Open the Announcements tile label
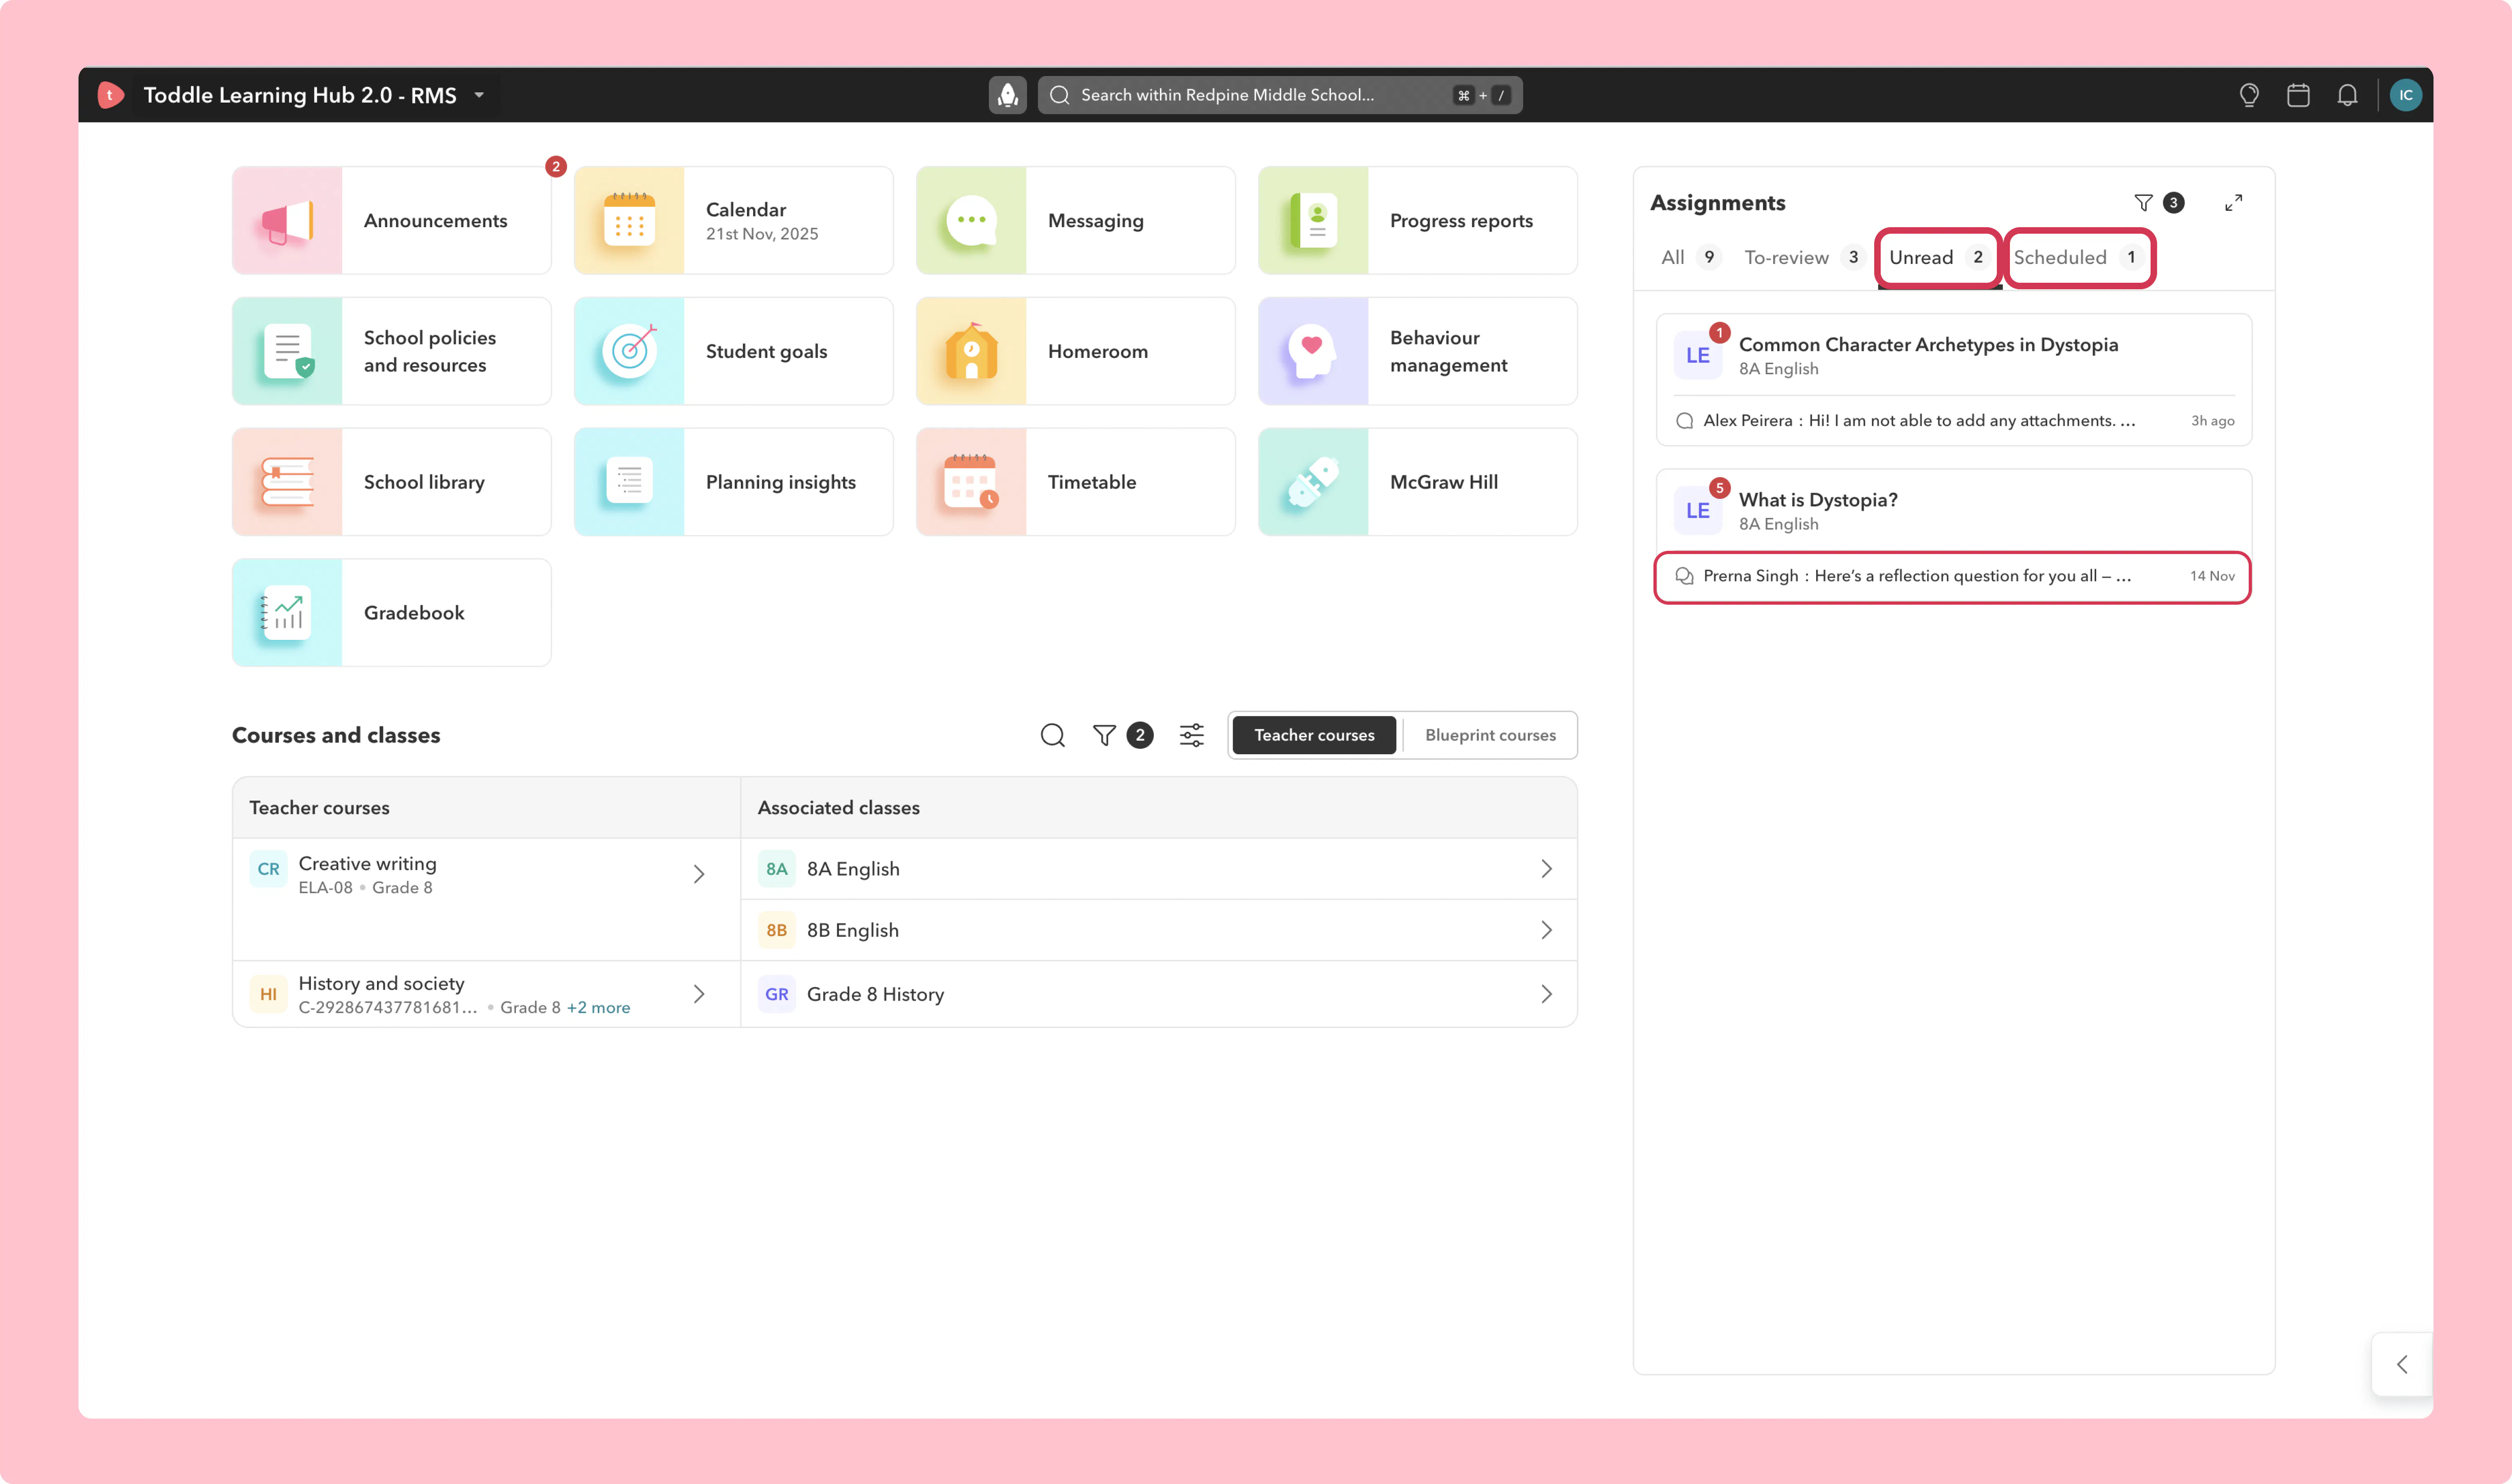 tap(435, 221)
